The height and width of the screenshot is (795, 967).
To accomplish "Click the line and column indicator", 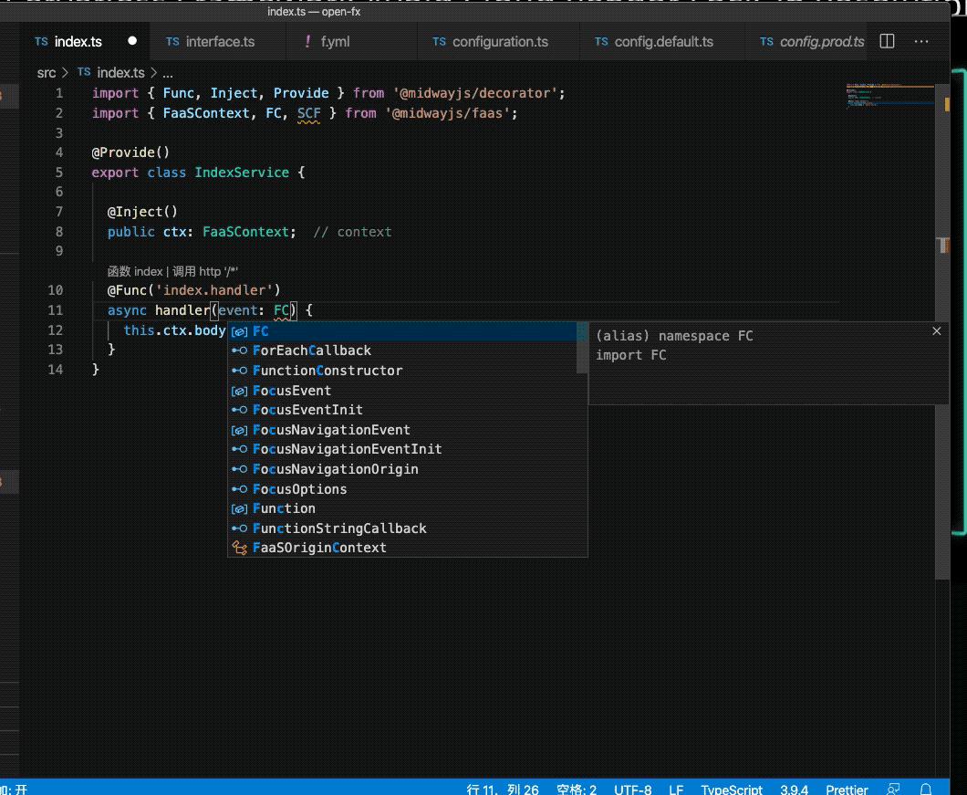I will [x=503, y=790].
